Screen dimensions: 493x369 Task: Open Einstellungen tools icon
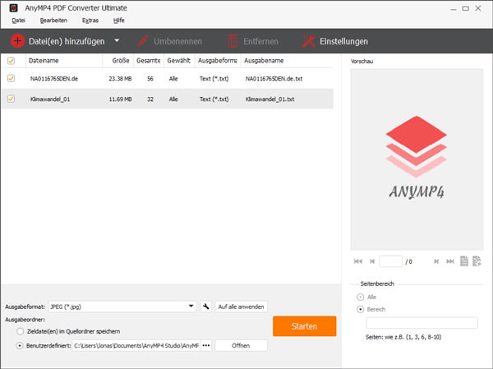pyautogui.click(x=309, y=41)
